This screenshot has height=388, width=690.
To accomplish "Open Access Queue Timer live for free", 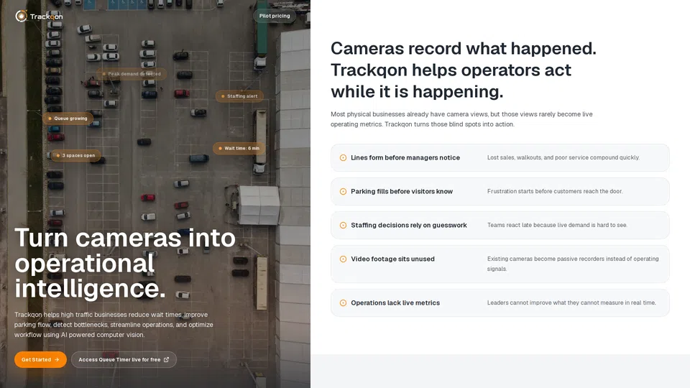I will [x=124, y=359].
